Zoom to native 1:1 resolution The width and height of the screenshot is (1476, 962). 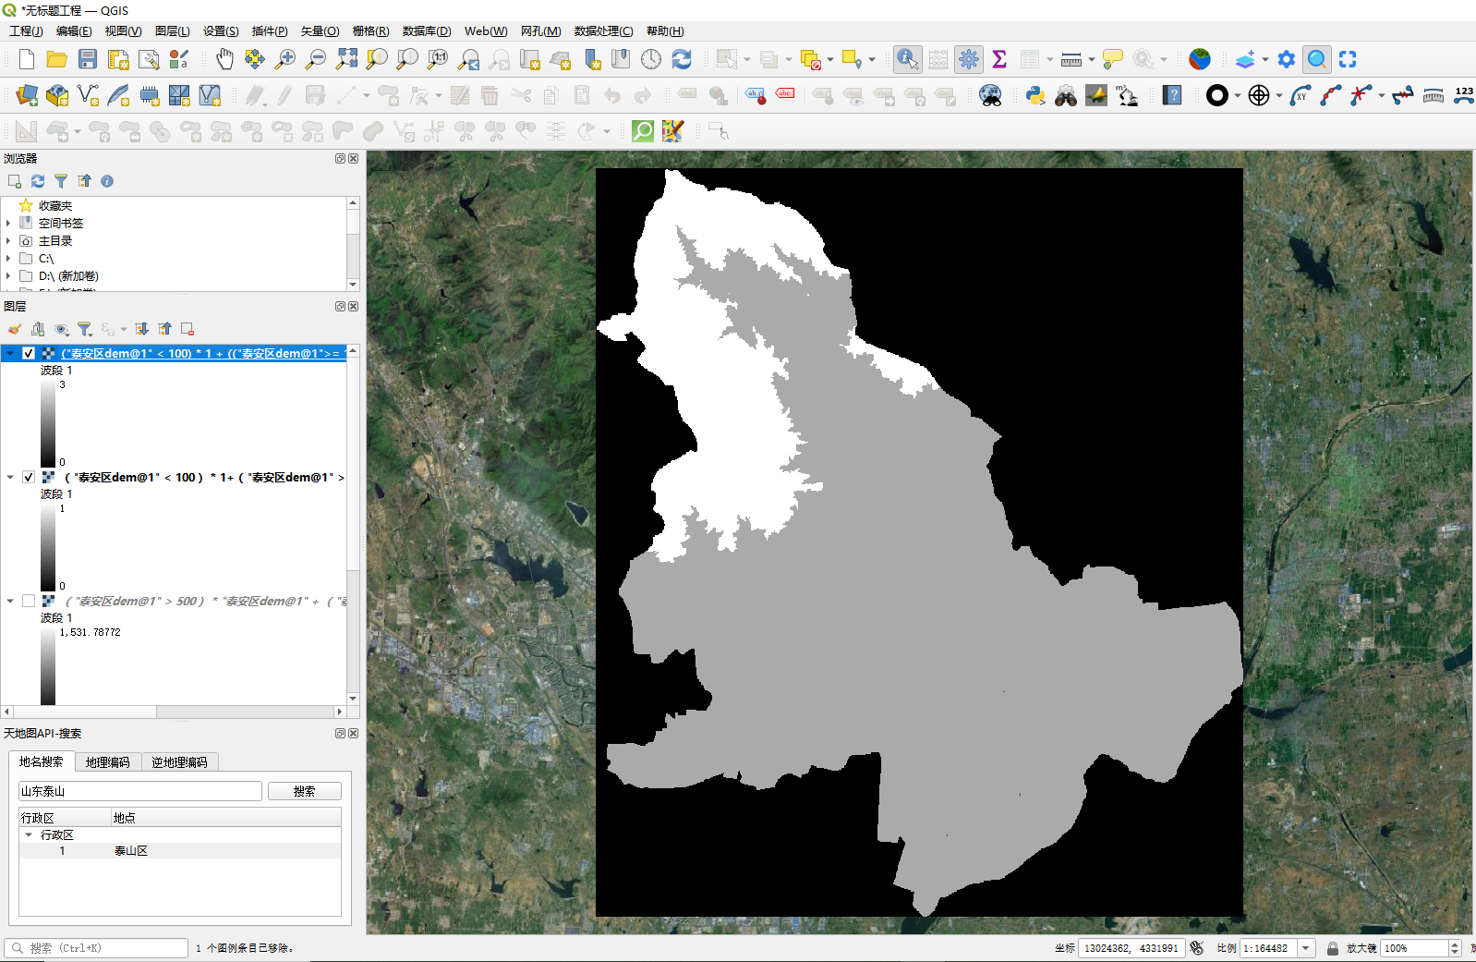(x=438, y=60)
